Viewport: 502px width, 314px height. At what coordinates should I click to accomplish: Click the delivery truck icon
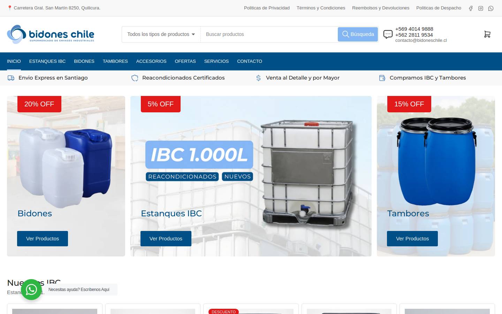coord(11,78)
